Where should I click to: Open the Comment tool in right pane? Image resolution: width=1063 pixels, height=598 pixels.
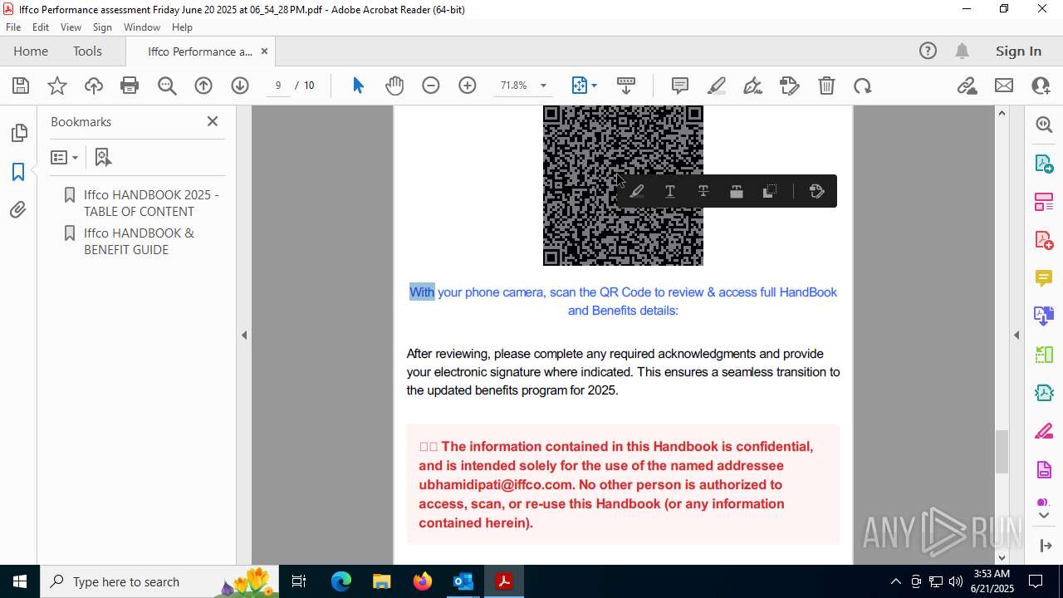[x=1044, y=278]
